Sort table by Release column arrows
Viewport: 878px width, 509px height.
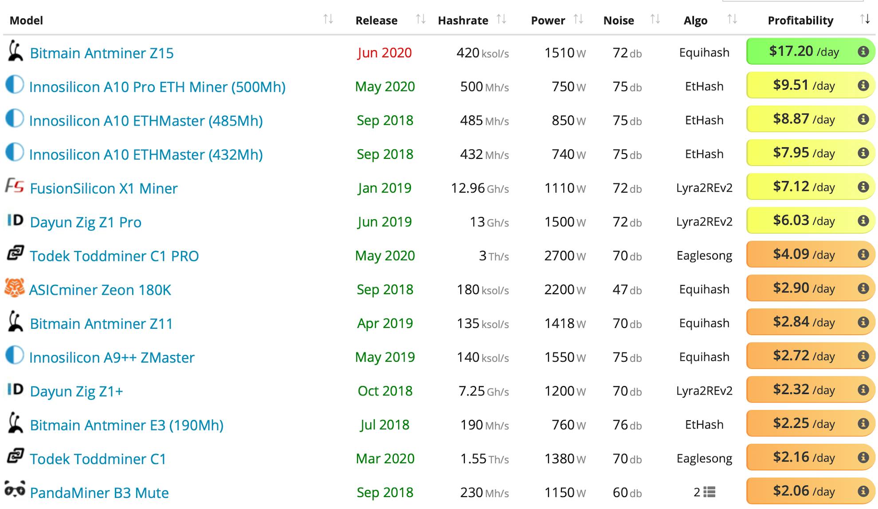(421, 19)
